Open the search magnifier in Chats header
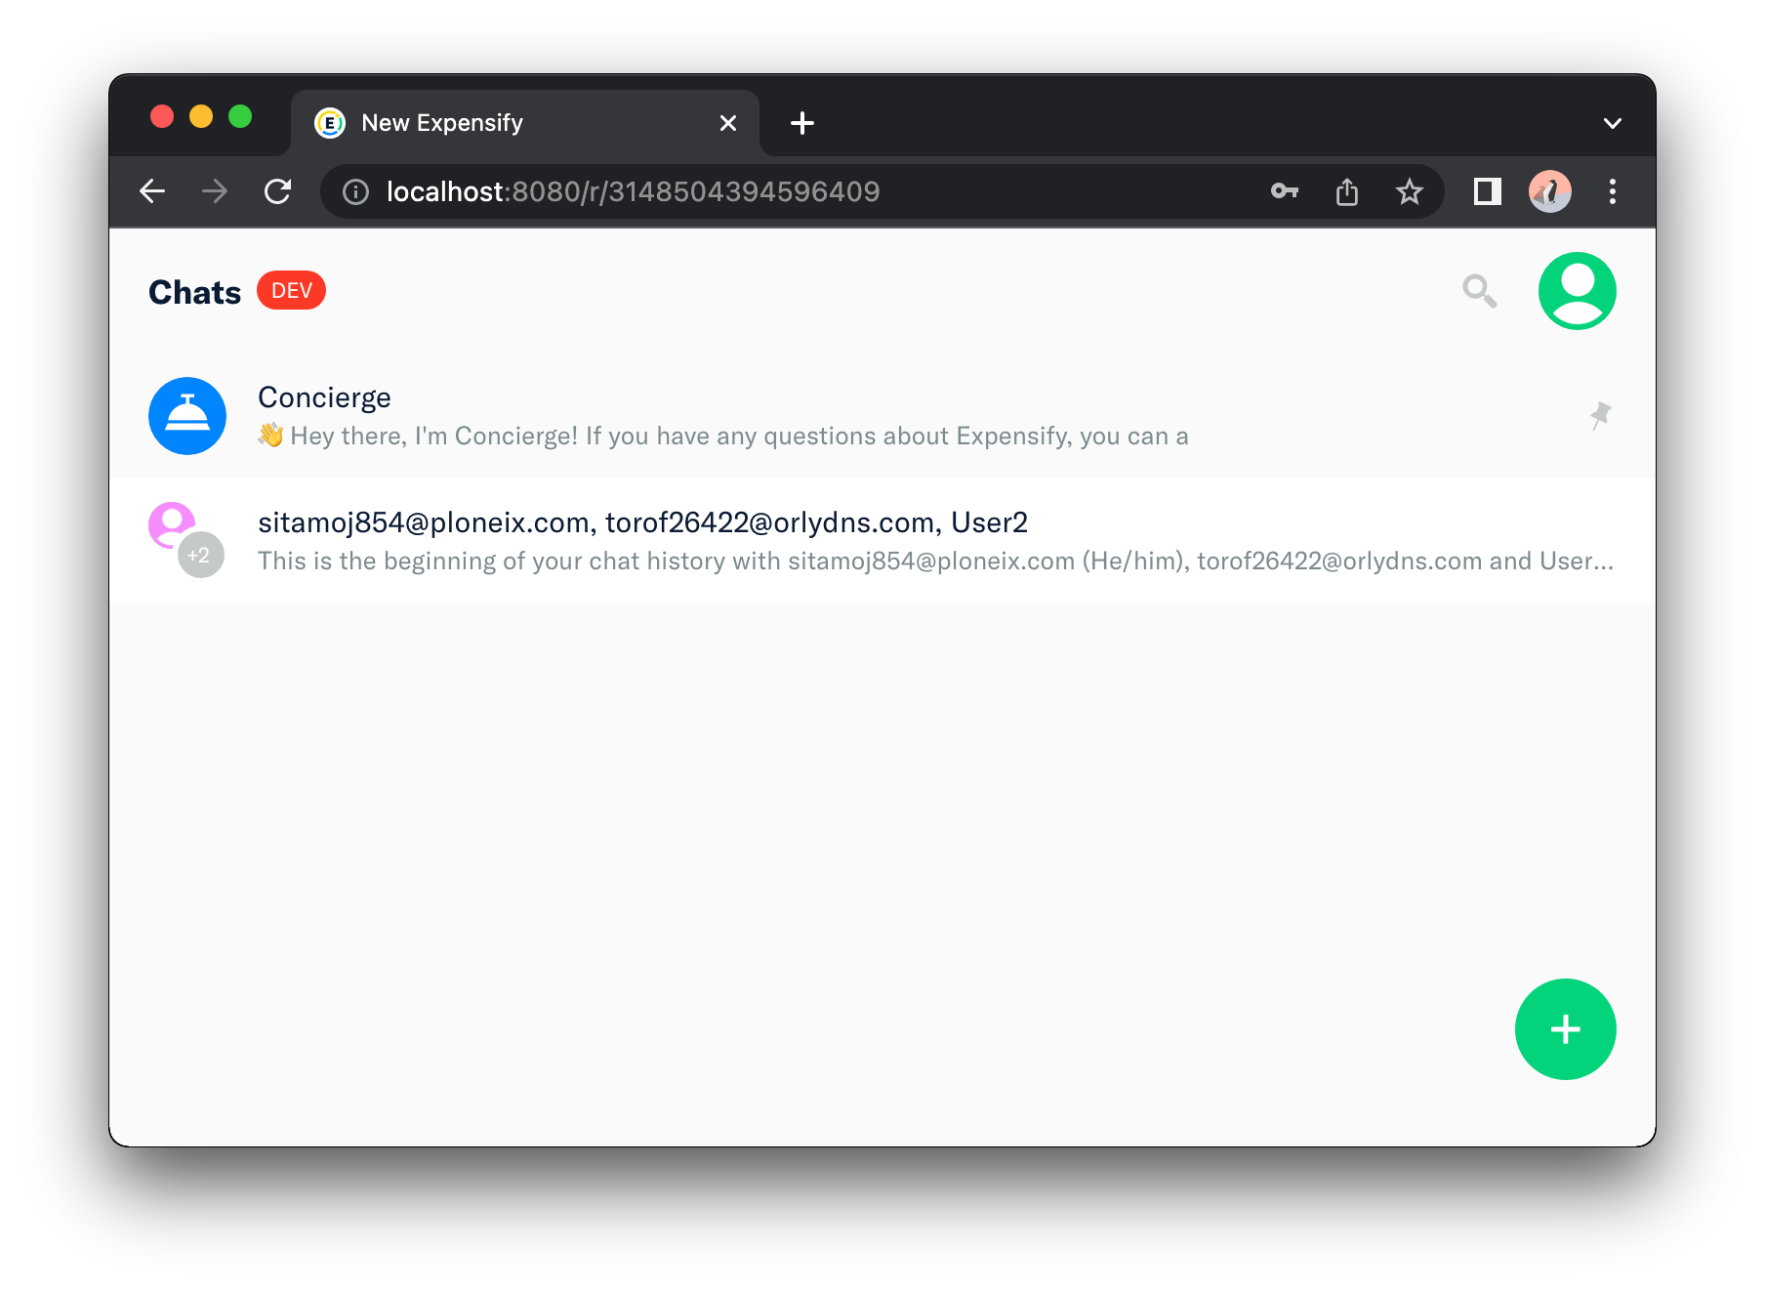This screenshot has height=1291, width=1765. 1480,291
